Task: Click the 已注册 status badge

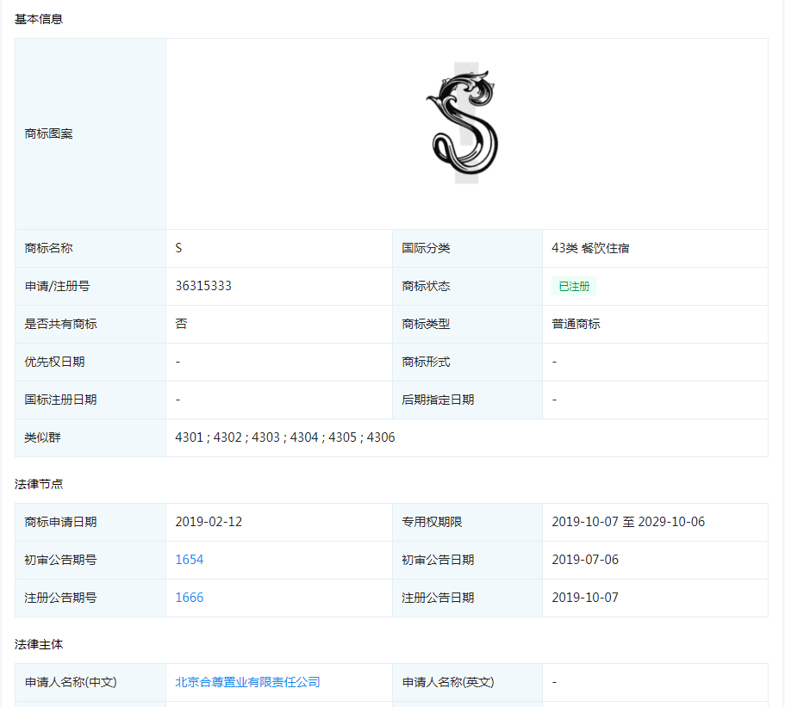Action: [574, 286]
